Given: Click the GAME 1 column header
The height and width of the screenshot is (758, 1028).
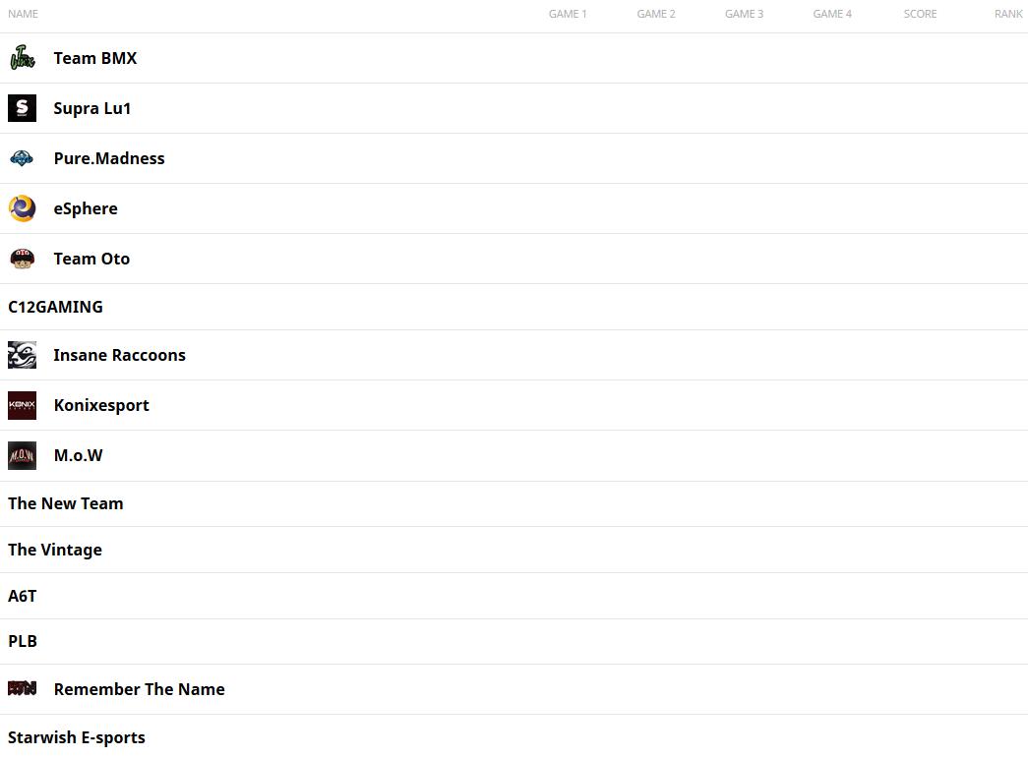Looking at the screenshot, I should [x=568, y=14].
